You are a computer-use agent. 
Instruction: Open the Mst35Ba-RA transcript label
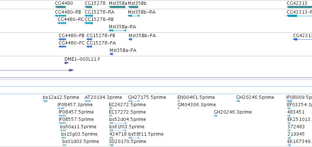[122, 27]
